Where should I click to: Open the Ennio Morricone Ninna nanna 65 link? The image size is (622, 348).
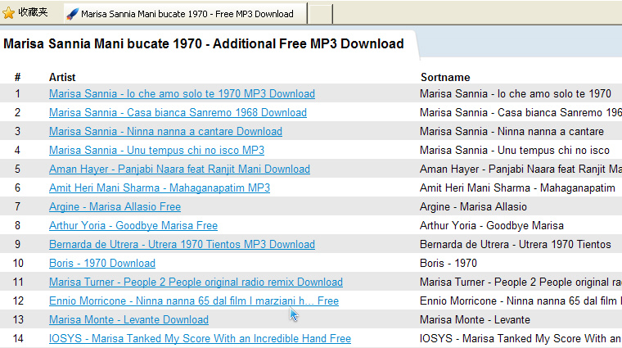coord(194,301)
